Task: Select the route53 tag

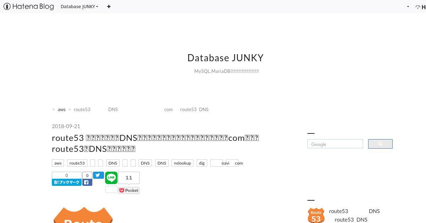Action: [x=77, y=163]
